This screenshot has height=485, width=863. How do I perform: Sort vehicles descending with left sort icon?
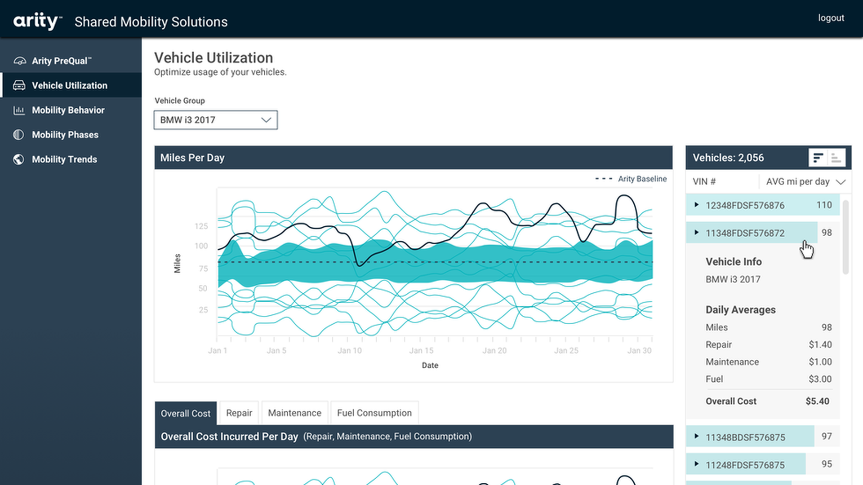818,158
